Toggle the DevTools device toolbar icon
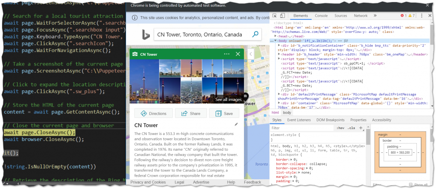The height and width of the screenshot is (189, 436). 282,16
